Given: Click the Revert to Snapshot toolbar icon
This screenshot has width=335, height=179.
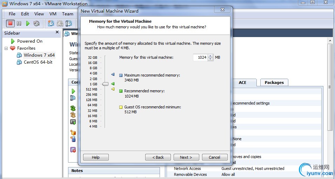Looking at the screenshot, I should click(x=60, y=23).
